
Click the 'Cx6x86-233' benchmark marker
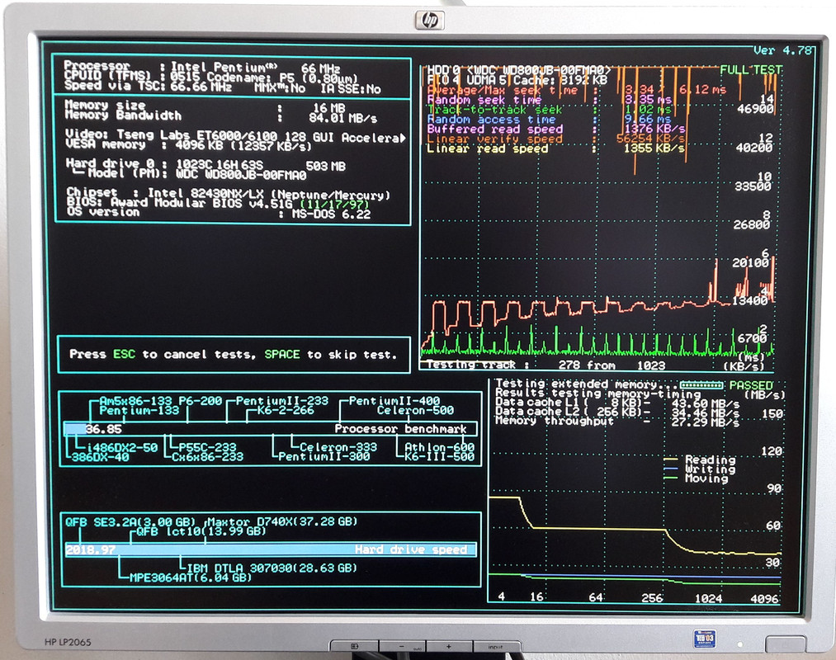207,456
